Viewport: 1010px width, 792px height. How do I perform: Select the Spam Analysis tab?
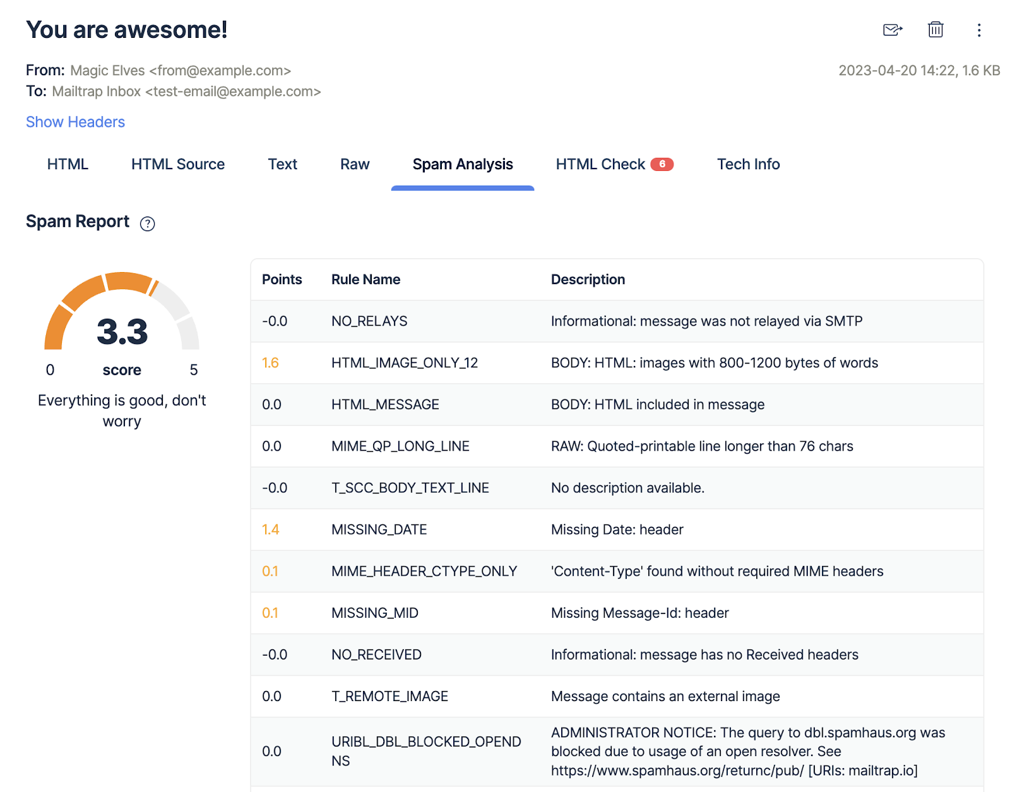[x=463, y=164]
